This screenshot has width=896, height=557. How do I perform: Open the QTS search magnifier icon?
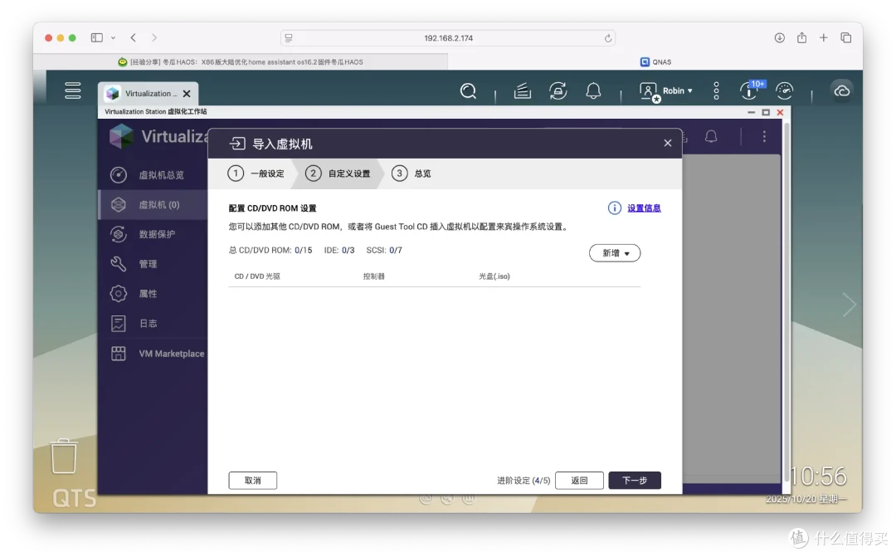pyautogui.click(x=468, y=91)
